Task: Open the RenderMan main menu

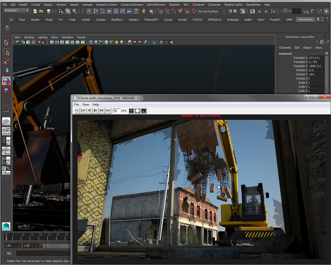Action: [x=253, y=5]
